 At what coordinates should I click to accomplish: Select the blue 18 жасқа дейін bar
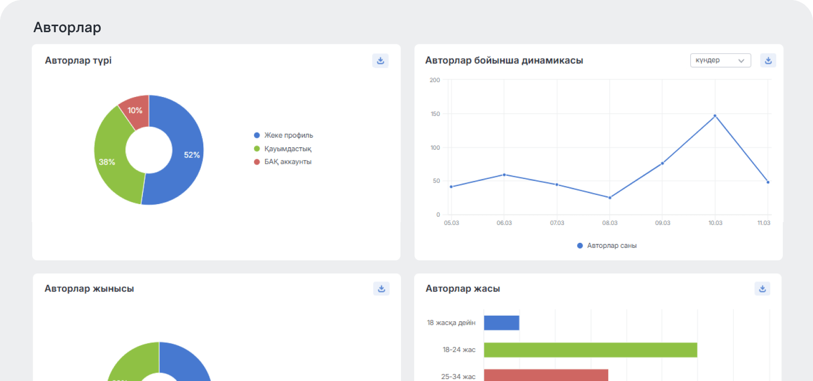point(502,323)
